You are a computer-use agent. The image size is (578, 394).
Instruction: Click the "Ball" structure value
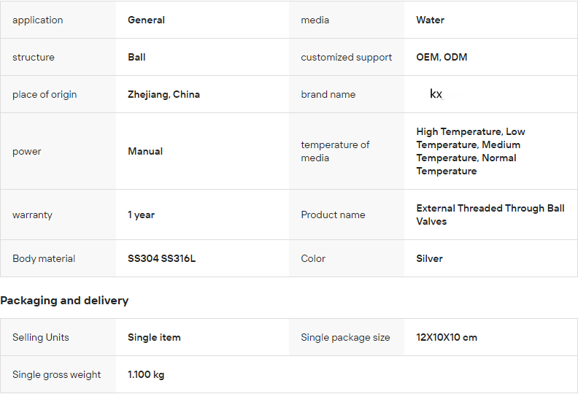136,57
